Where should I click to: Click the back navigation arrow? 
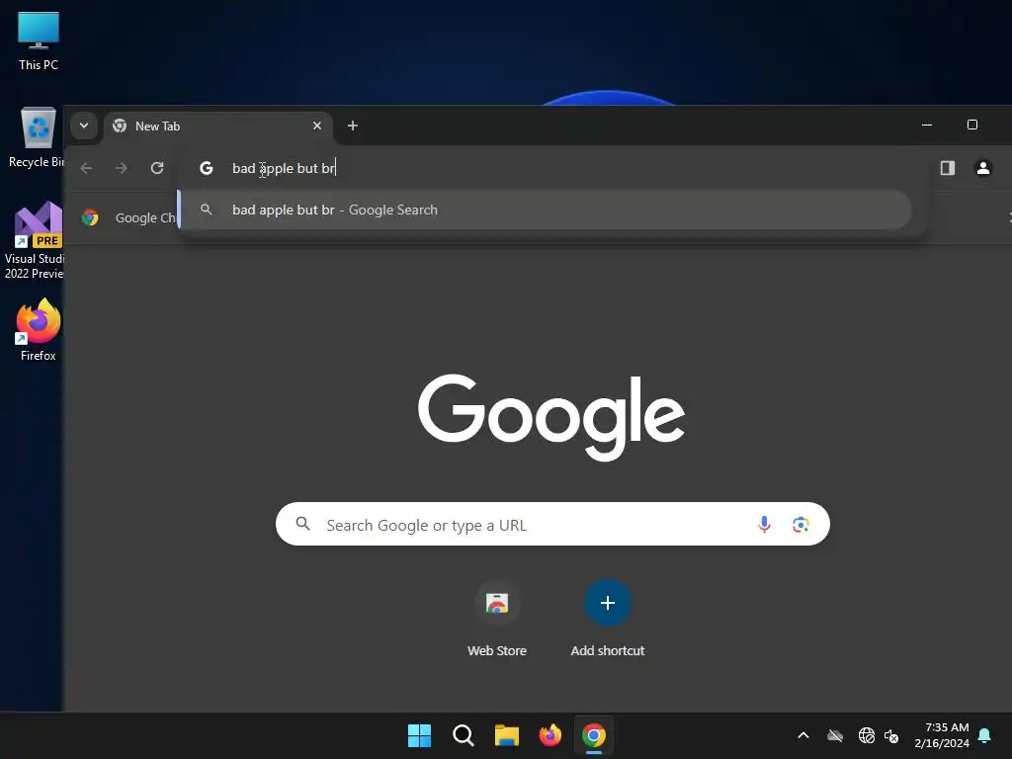[x=87, y=168]
